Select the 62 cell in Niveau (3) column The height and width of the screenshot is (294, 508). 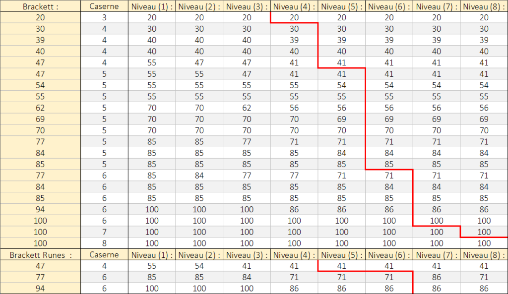247,108
